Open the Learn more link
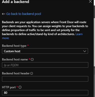 (x=79, y=34)
